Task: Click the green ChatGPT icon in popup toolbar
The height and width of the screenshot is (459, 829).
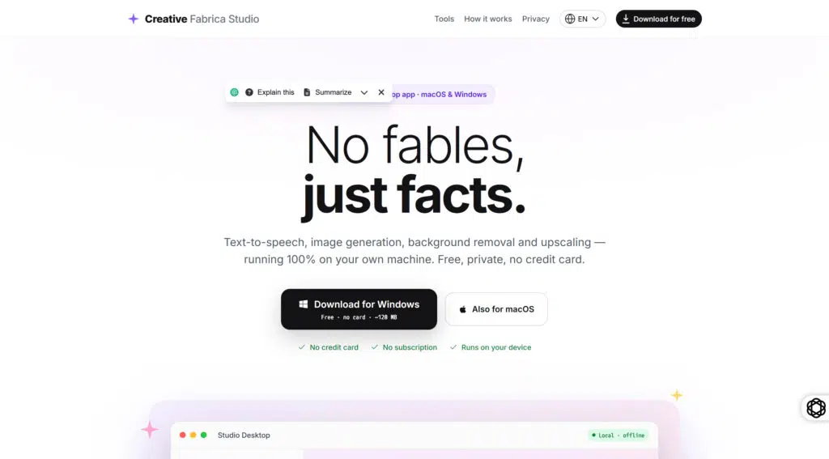Action: coord(234,92)
